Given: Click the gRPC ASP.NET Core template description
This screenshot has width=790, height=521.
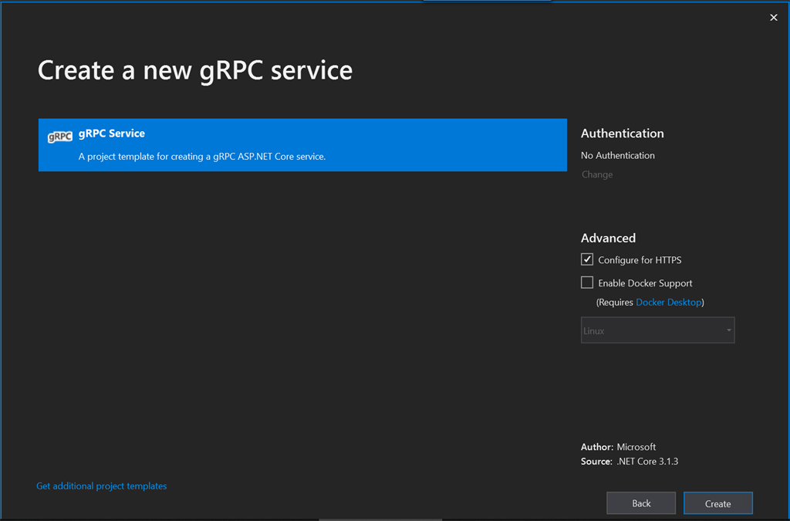Looking at the screenshot, I should coord(202,156).
